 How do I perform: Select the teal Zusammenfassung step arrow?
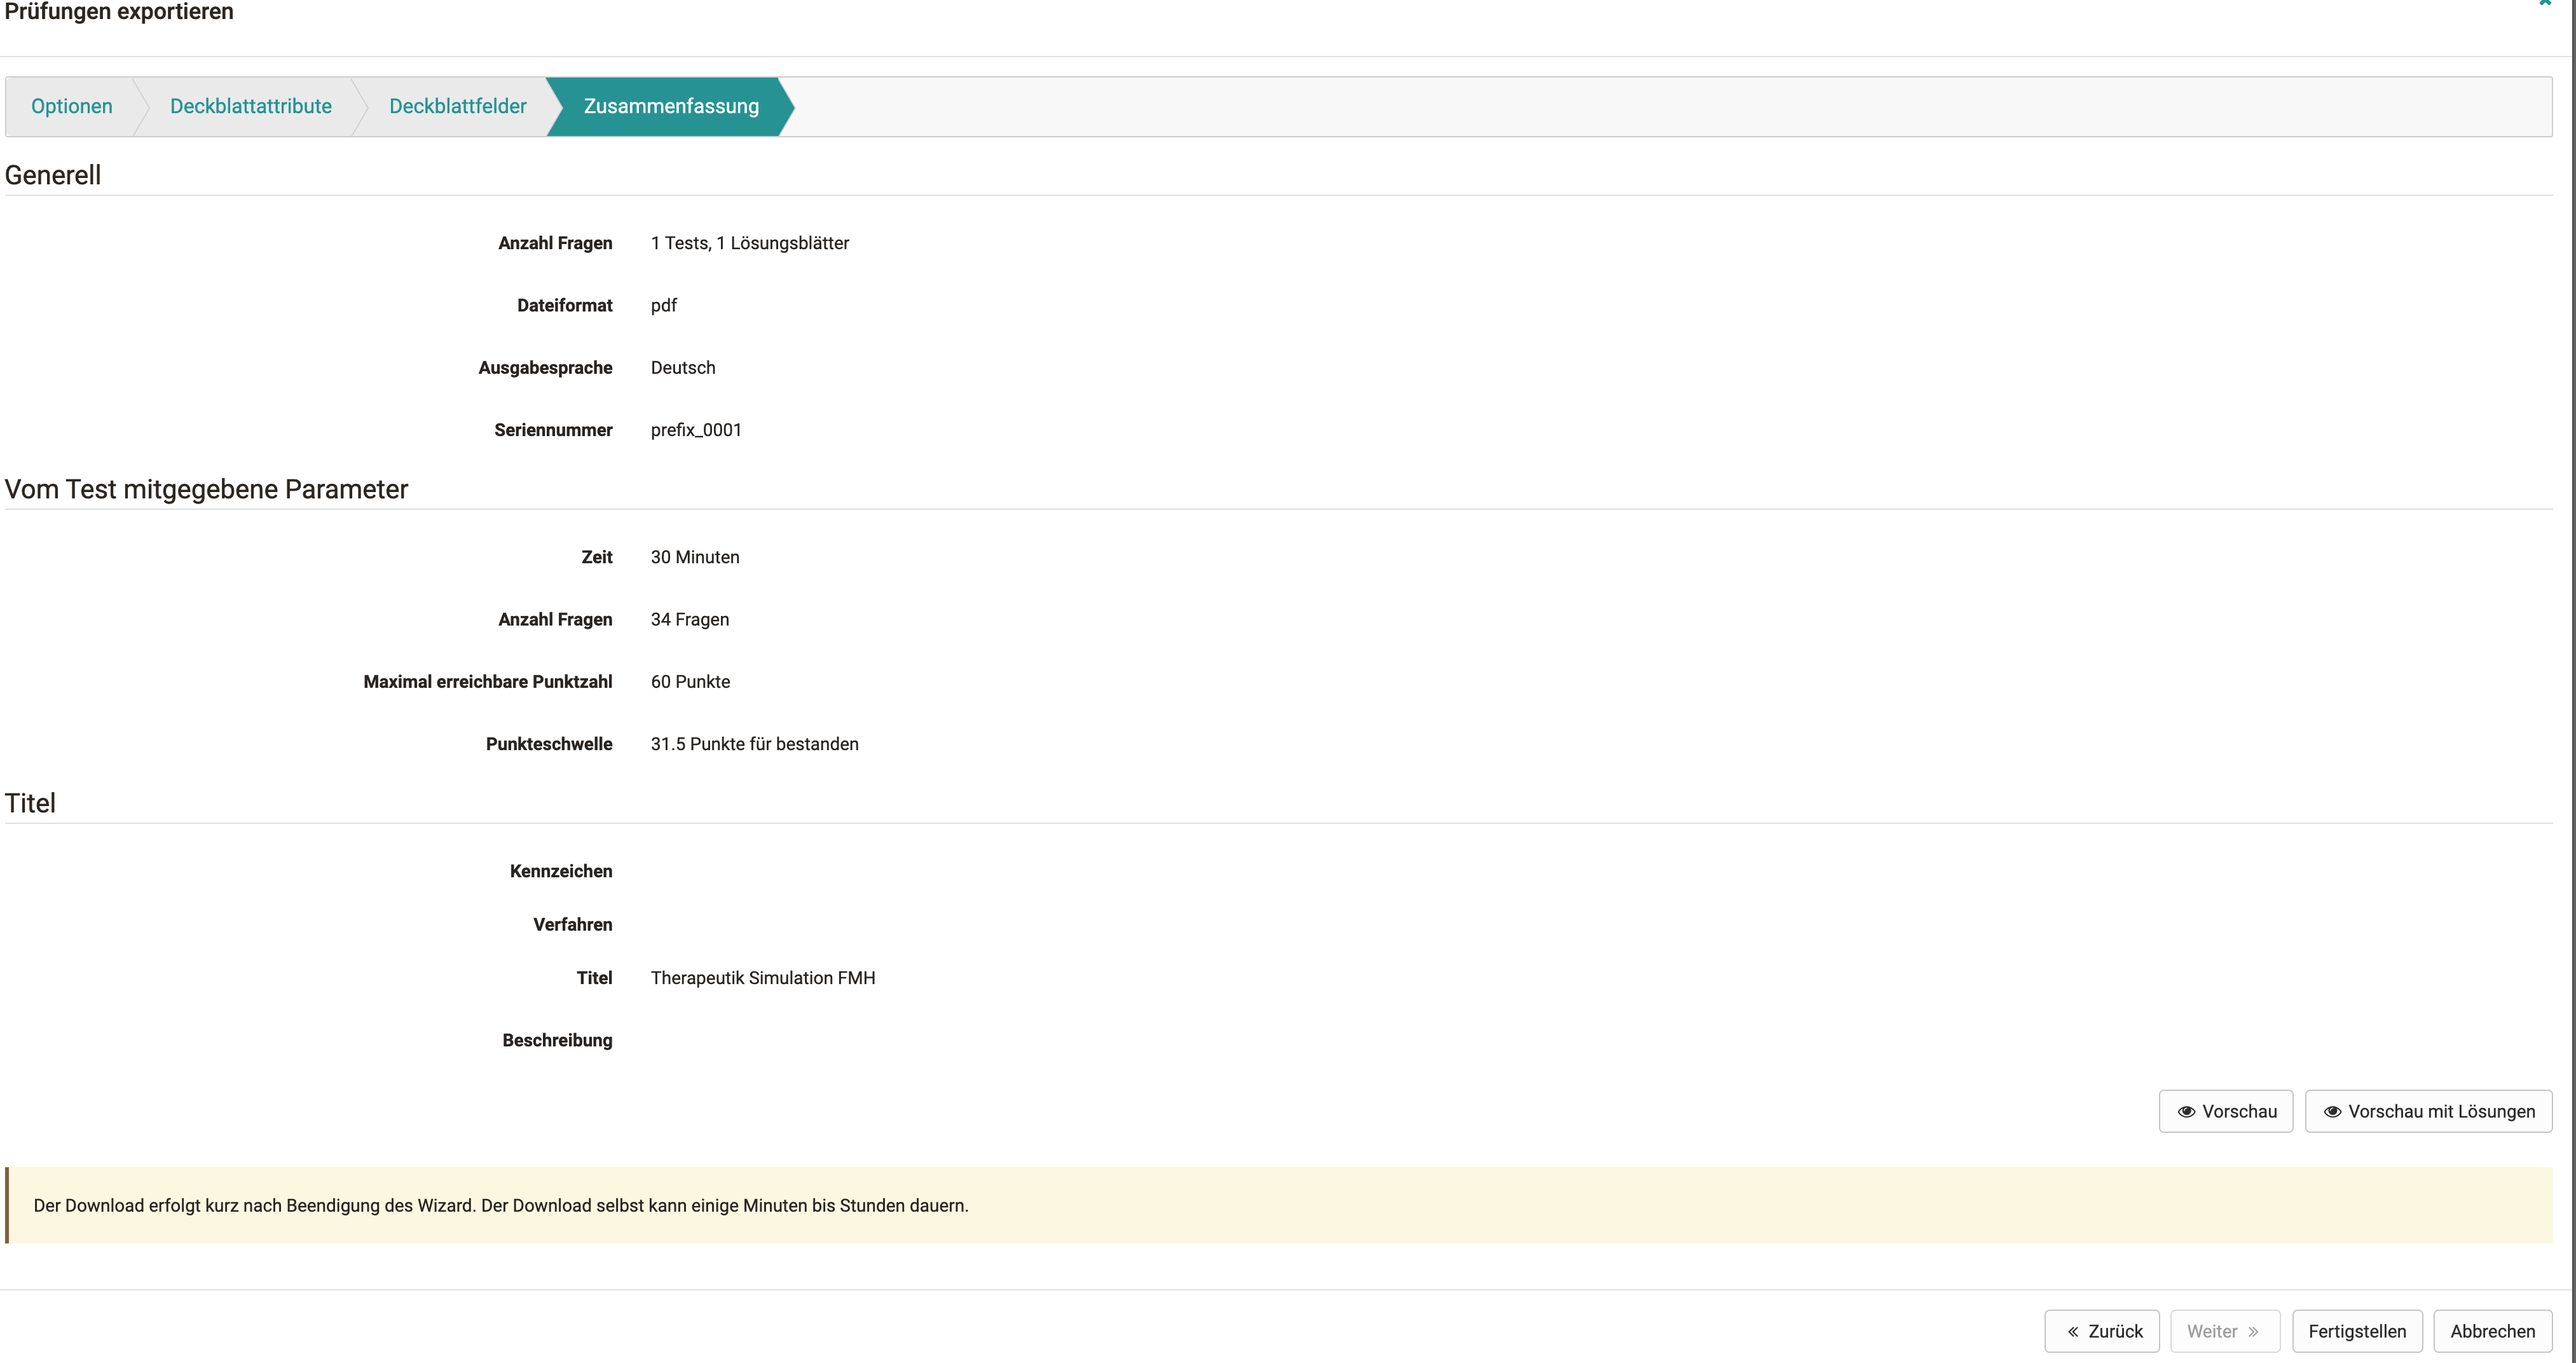[x=671, y=106]
